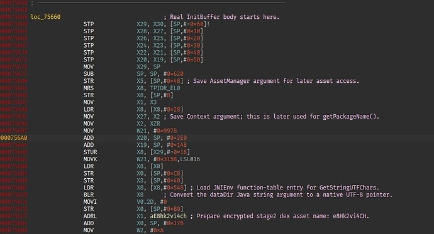Image resolution: width=434 pixels, height=234 pixels.
Task: Click the BLR mnemonic
Action: [89, 195]
